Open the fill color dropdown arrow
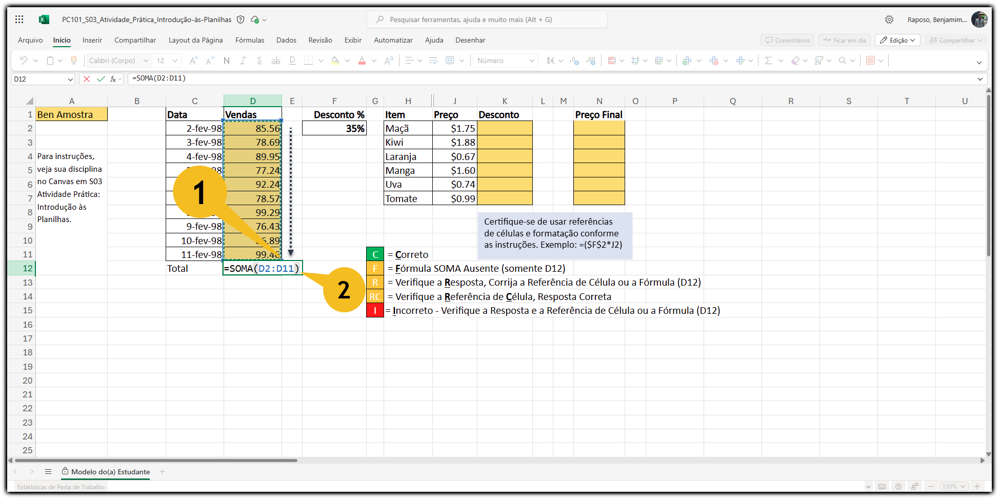This screenshot has height=500, width=1000. (347, 61)
